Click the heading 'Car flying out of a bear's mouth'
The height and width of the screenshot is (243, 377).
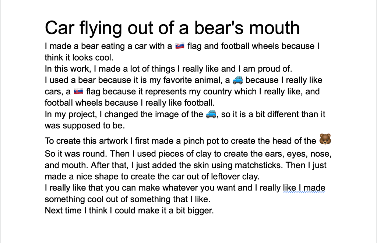pyautogui.click(x=172, y=28)
